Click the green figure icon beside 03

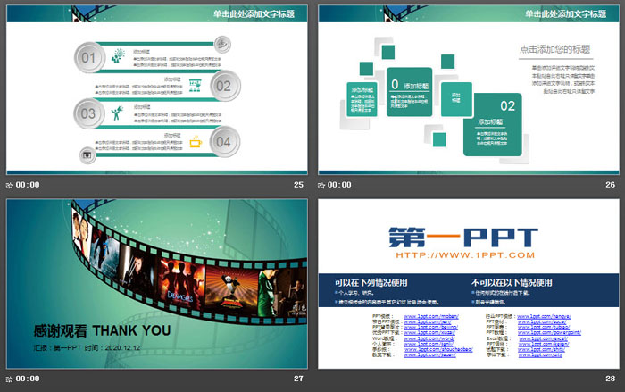(117, 113)
